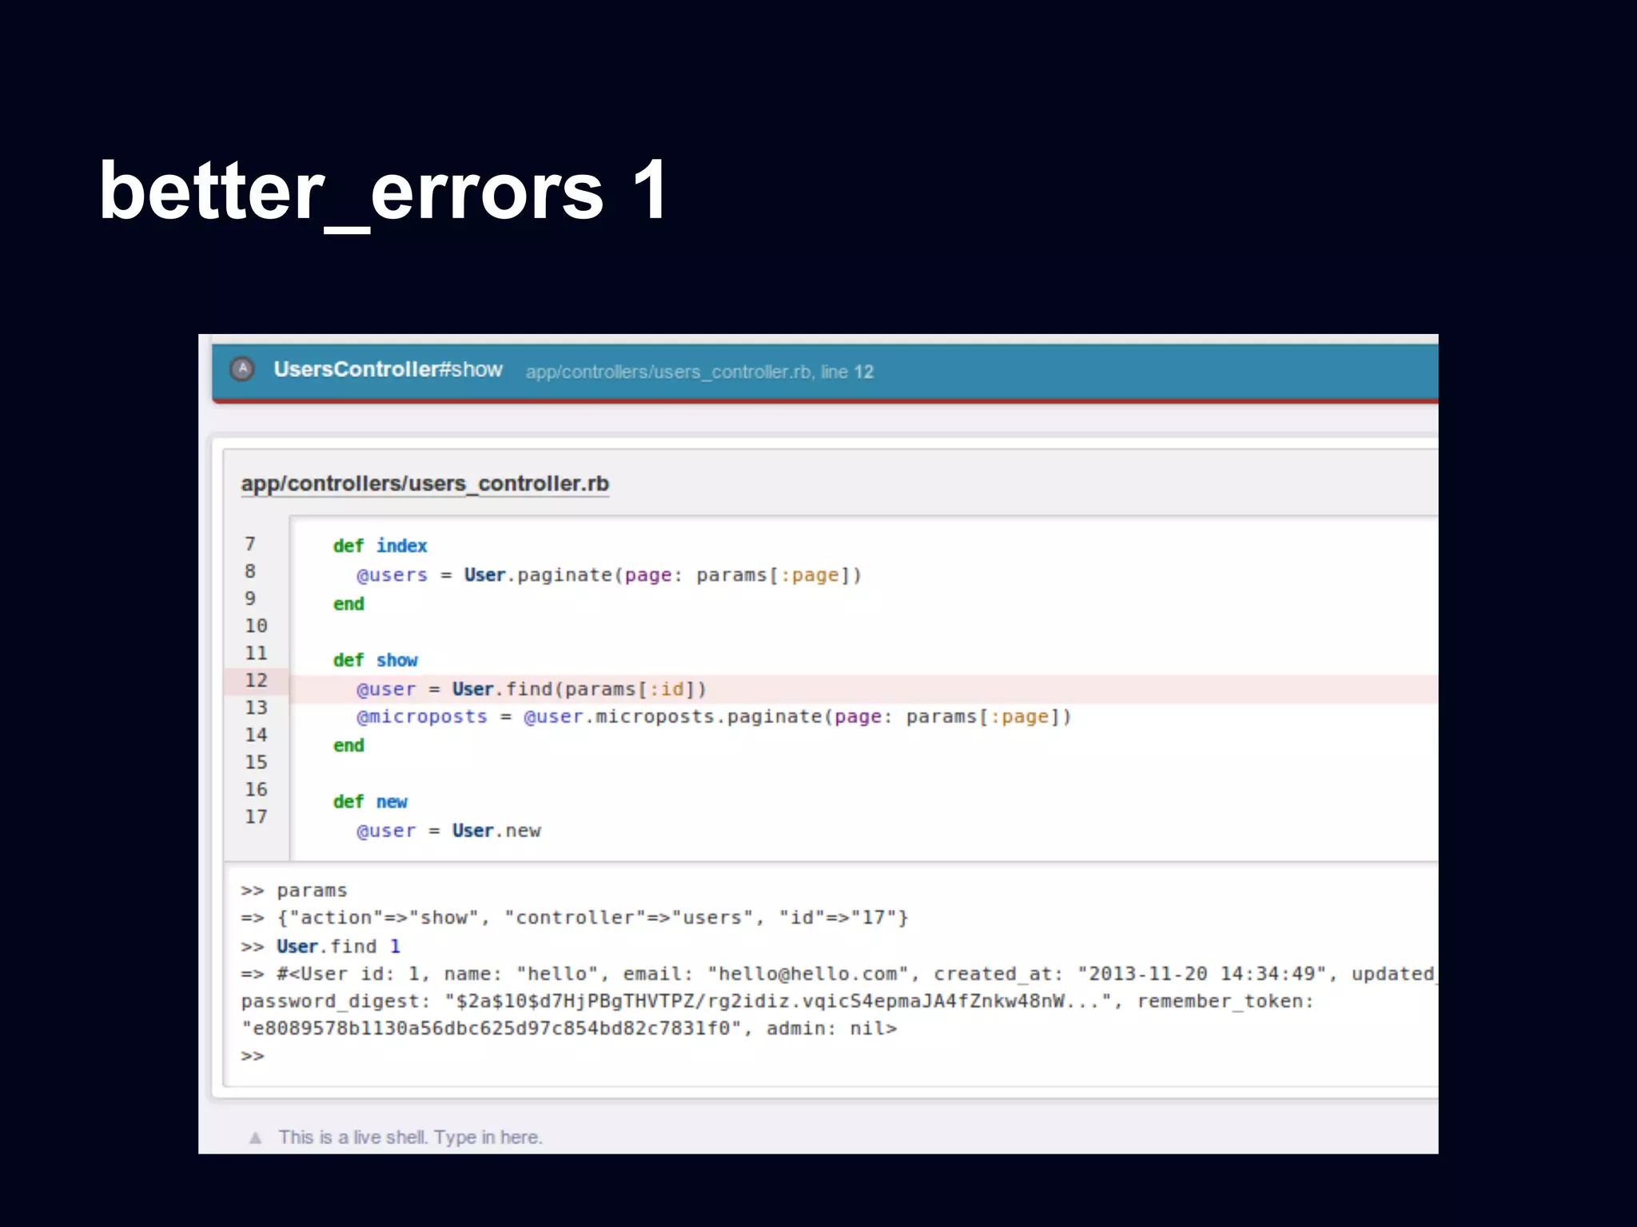This screenshot has height=1227, width=1637.
Task: Click line number 13 in gutter
Action: (x=256, y=707)
